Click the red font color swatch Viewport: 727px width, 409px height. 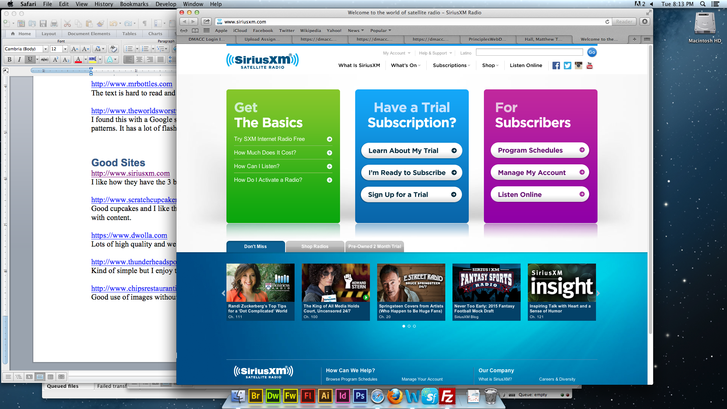coord(78,59)
